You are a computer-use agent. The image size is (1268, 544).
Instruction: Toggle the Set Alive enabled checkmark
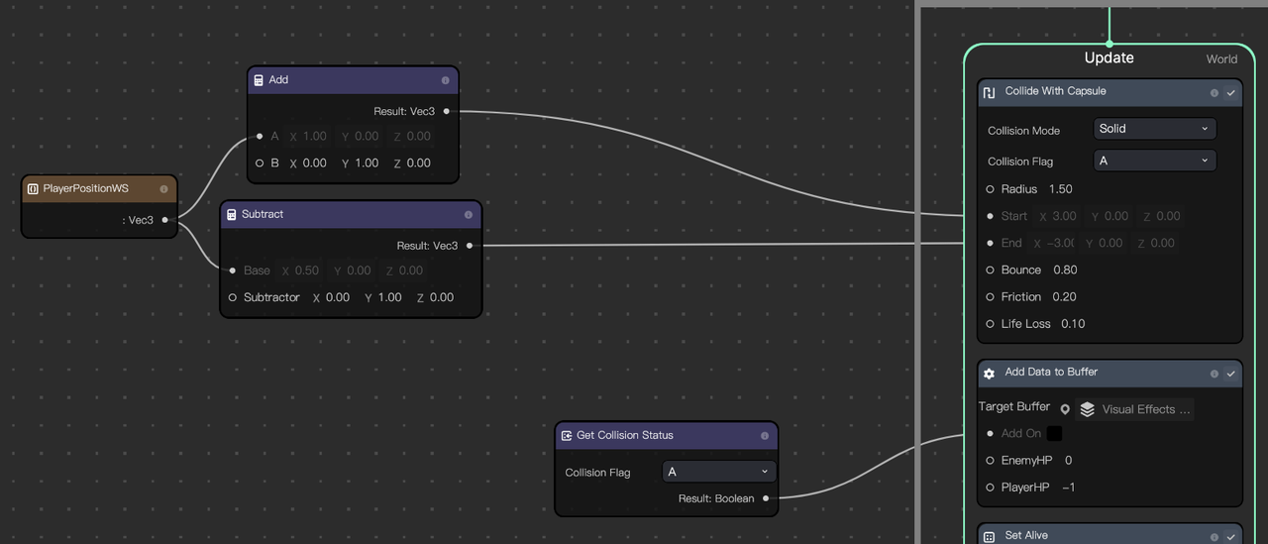click(x=1230, y=536)
